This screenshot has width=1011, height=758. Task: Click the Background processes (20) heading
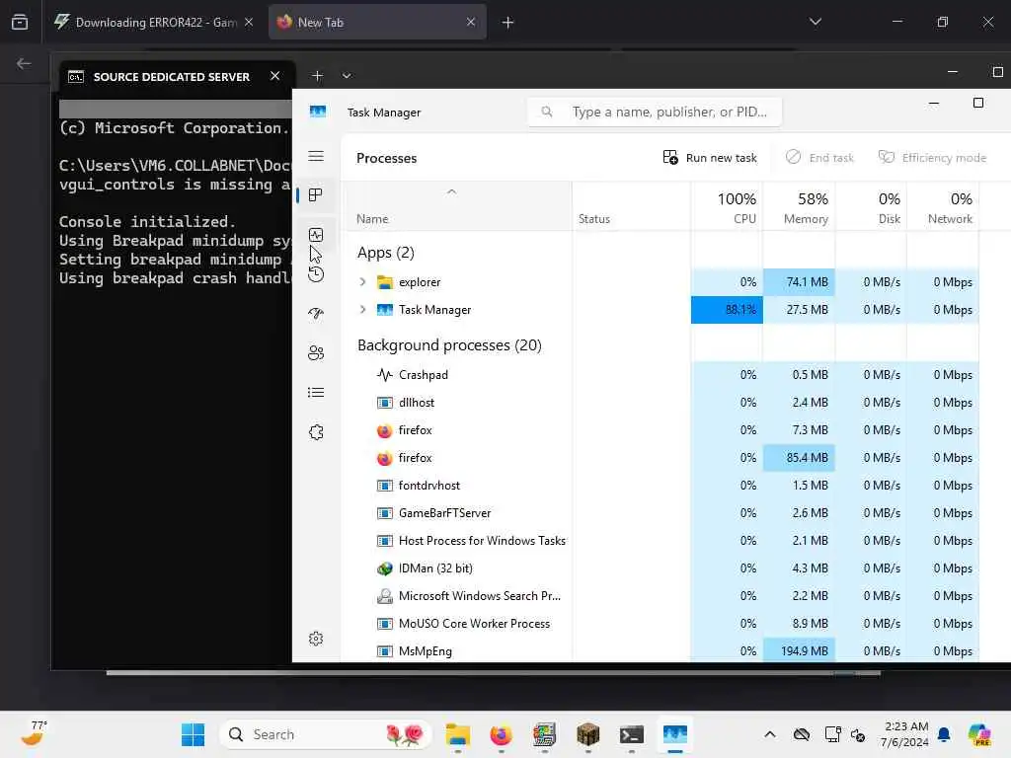449,345
